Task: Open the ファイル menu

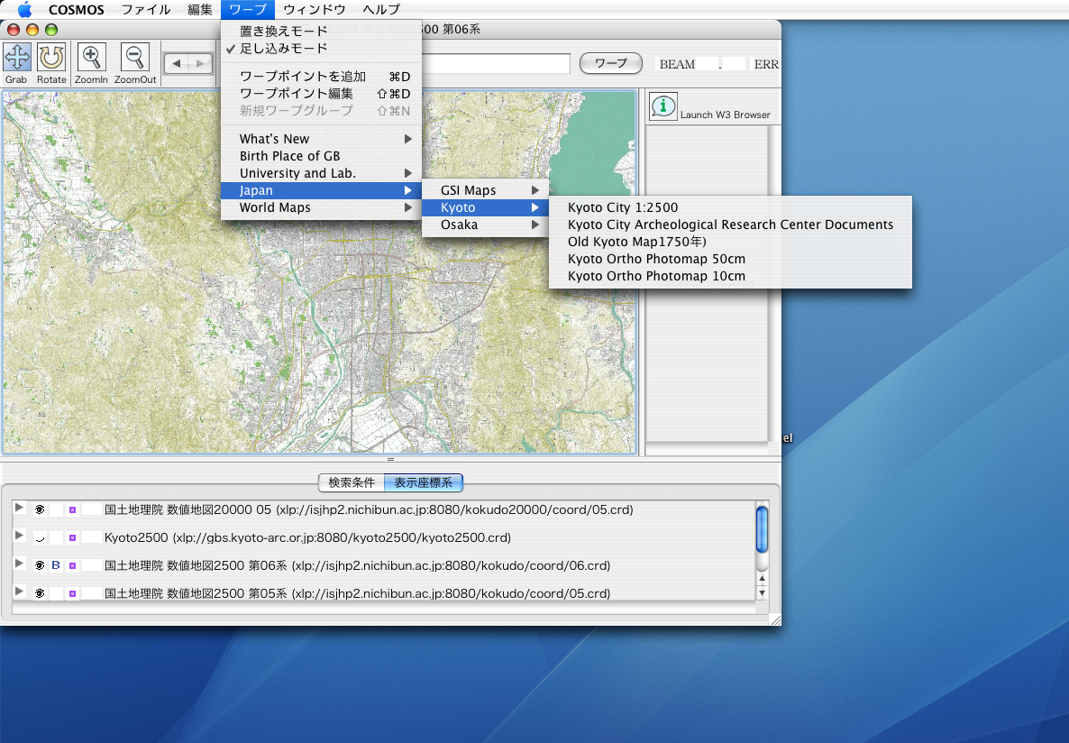Action: [x=146, y=10]
